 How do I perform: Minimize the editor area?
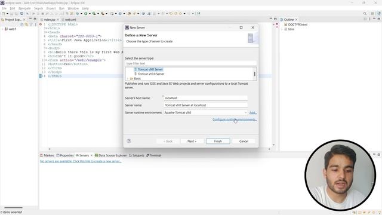click(x=270, y=19)
